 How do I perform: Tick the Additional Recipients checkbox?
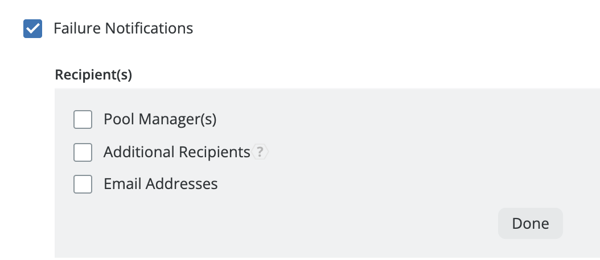point(83,152)
